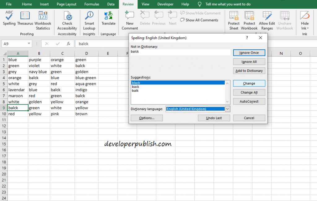
Task: Open the Dictionary language dropdown
Action: (x=228, y=109)
